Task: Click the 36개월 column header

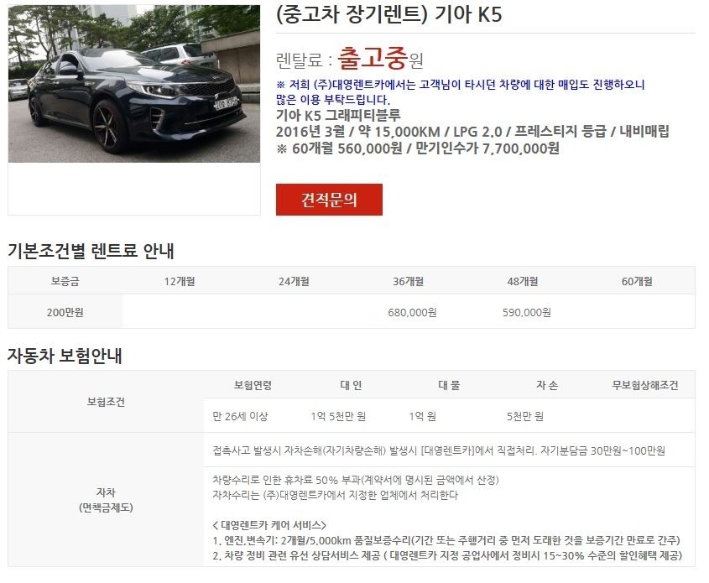Action: point(409,281)
